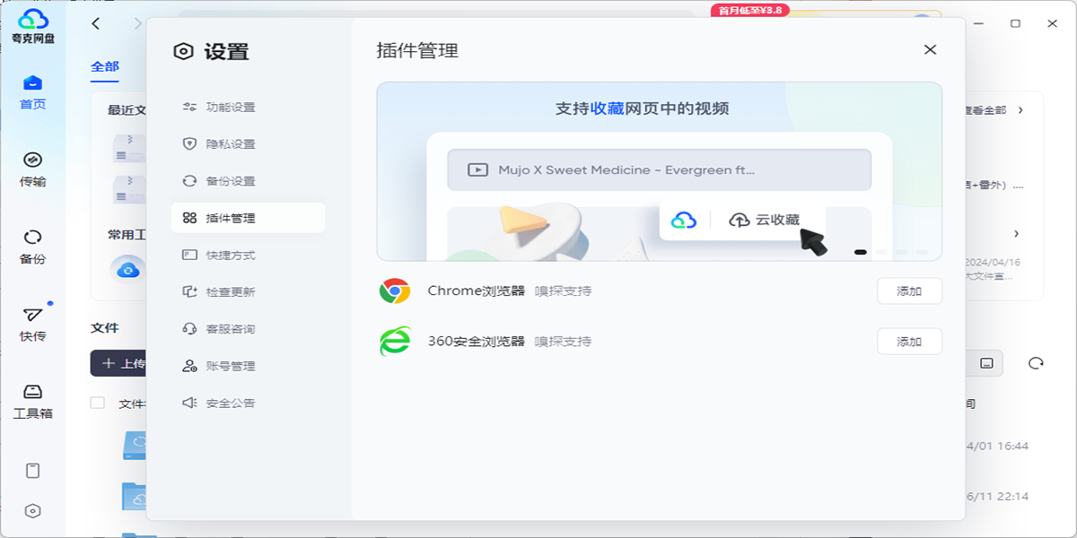Click 添加 next to 360安全浏览器
This screenshot has height=538, width=1077.
(909, 341)
